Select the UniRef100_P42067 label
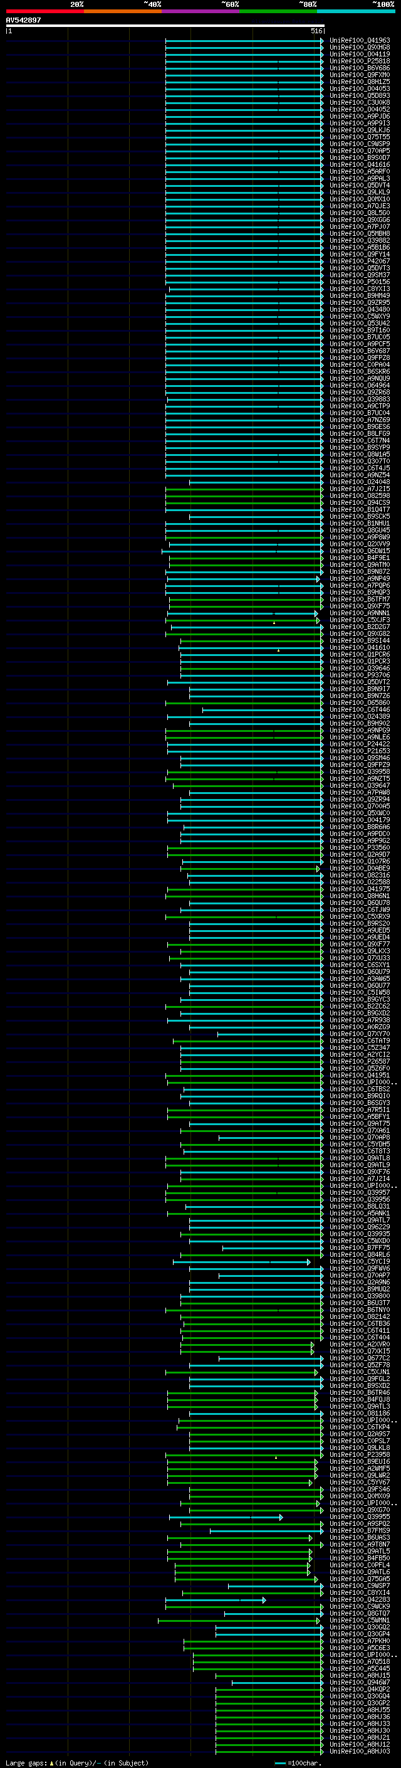The width and height of the screenshot is (401, 1768). click(360, 262)
